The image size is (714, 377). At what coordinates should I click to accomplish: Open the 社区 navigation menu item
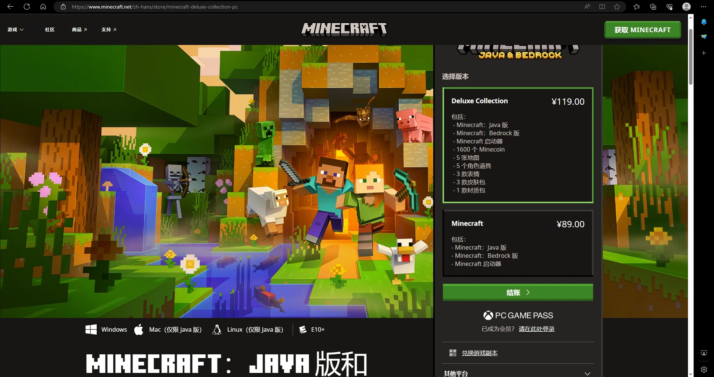pyautogui.click(x=49, y=29)
